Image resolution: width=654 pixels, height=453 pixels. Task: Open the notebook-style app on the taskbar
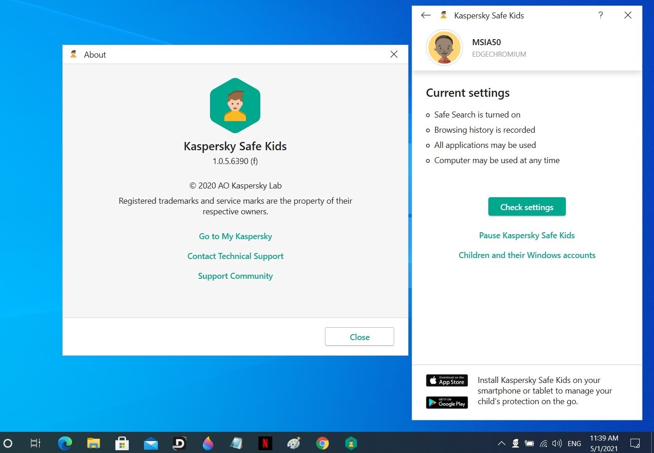coord(237,443)
